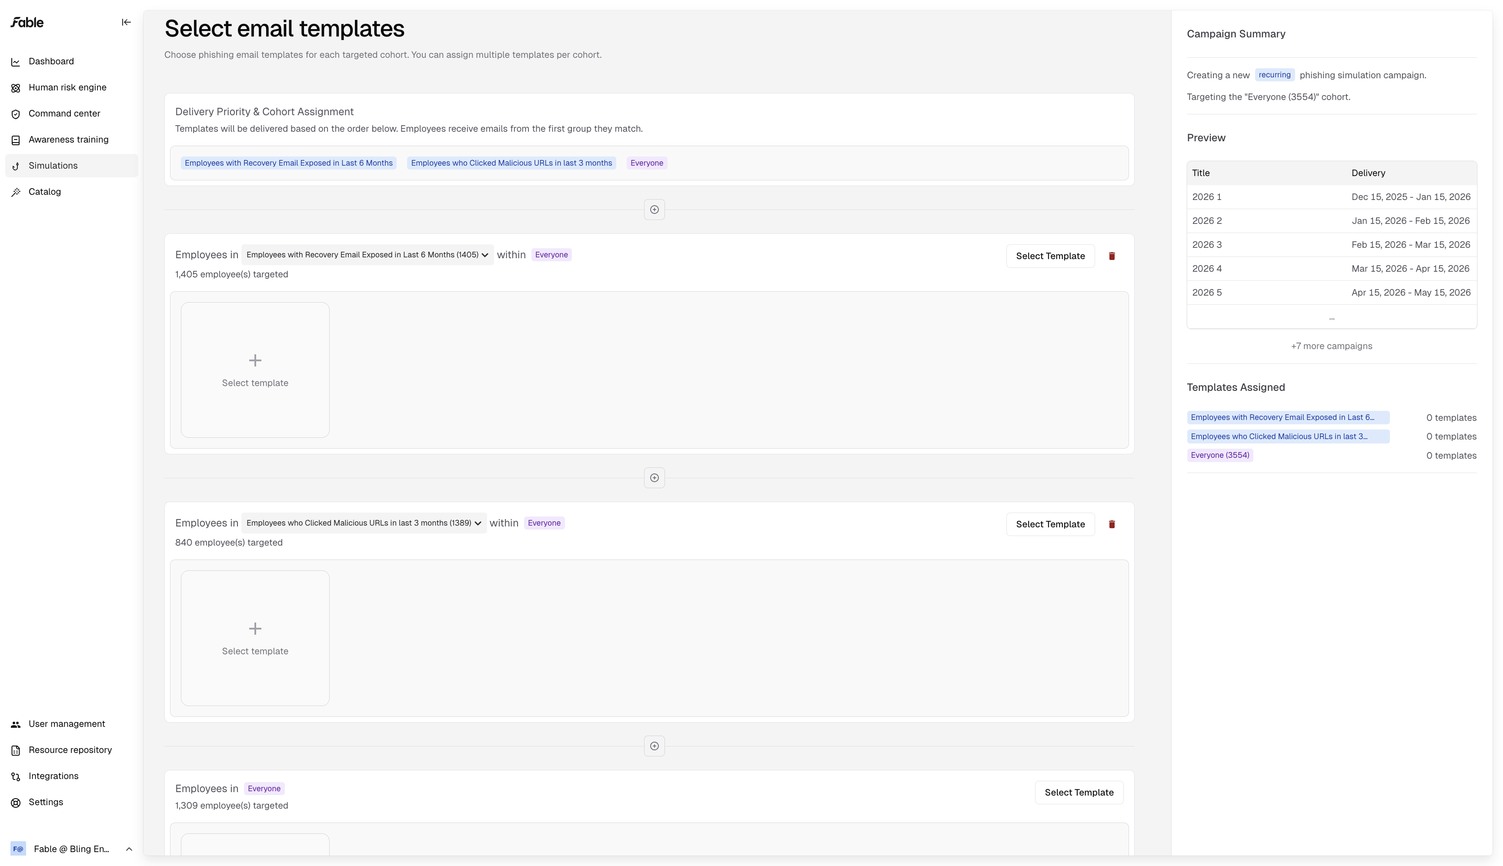Expand the Fable @ Bling workspace switcher
The image size is (1503, 866).
pos(129,849)
